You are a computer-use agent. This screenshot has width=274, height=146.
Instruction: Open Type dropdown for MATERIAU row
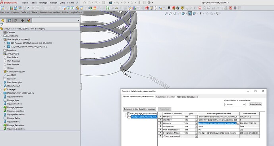[x=196, y=117]
